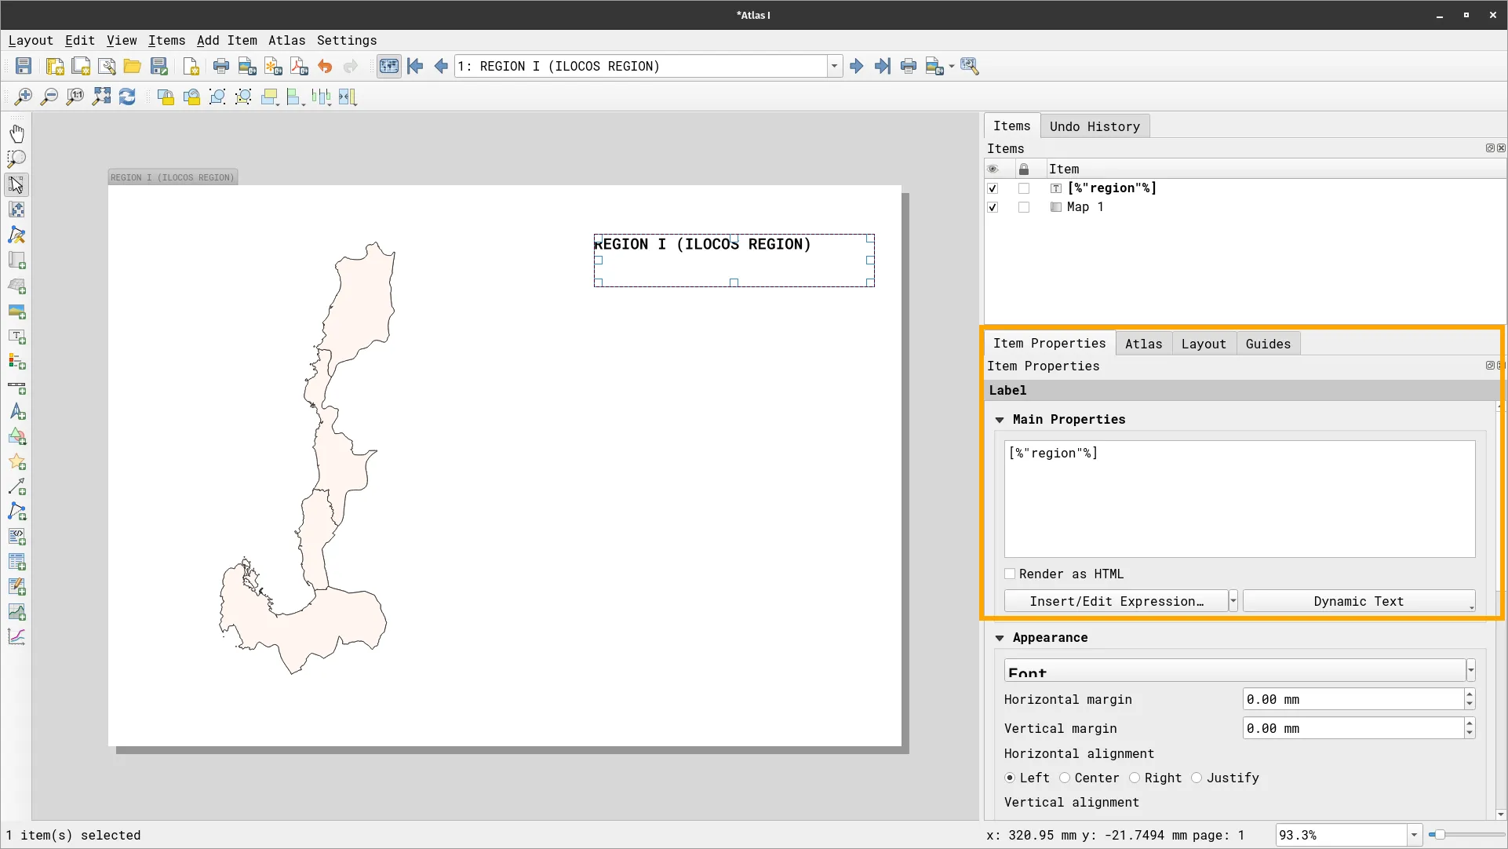Hide the Map 1 item

click(x=992, y=206)
